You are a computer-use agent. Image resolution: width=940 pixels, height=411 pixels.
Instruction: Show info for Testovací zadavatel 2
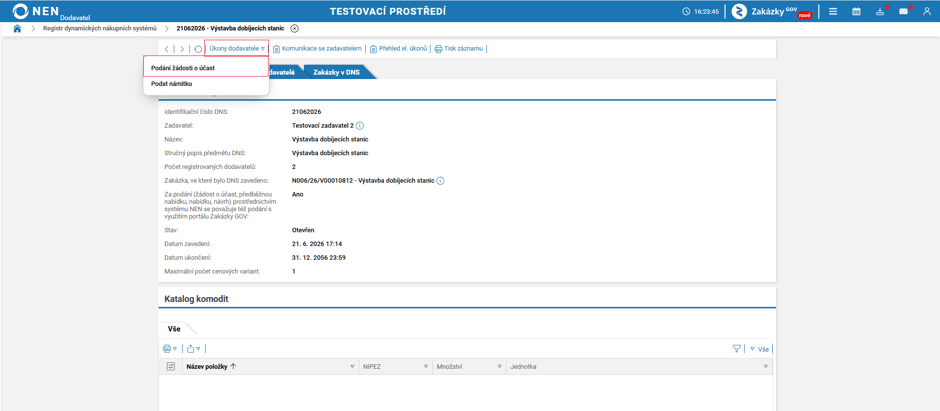tap(360, 126)
